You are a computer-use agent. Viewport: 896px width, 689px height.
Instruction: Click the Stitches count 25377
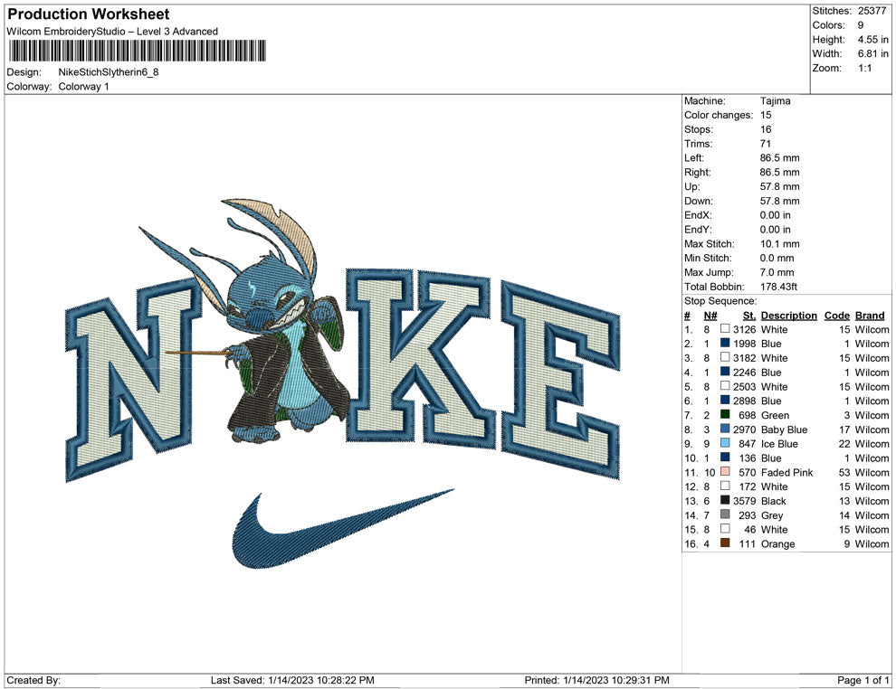click(x=872, y=11)
